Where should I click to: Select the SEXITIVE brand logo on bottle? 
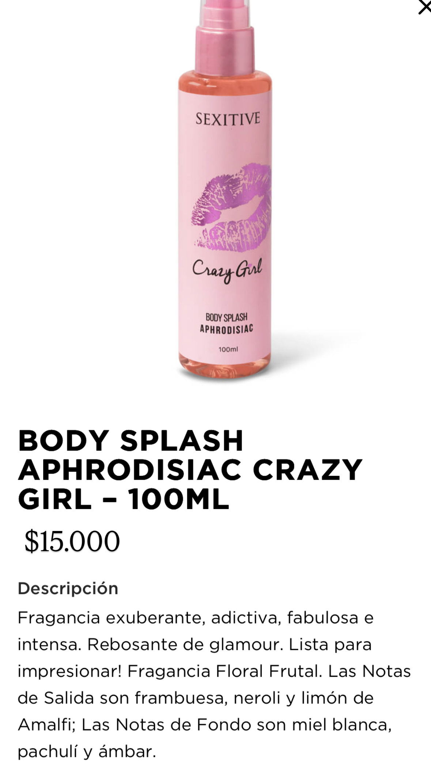228,119
